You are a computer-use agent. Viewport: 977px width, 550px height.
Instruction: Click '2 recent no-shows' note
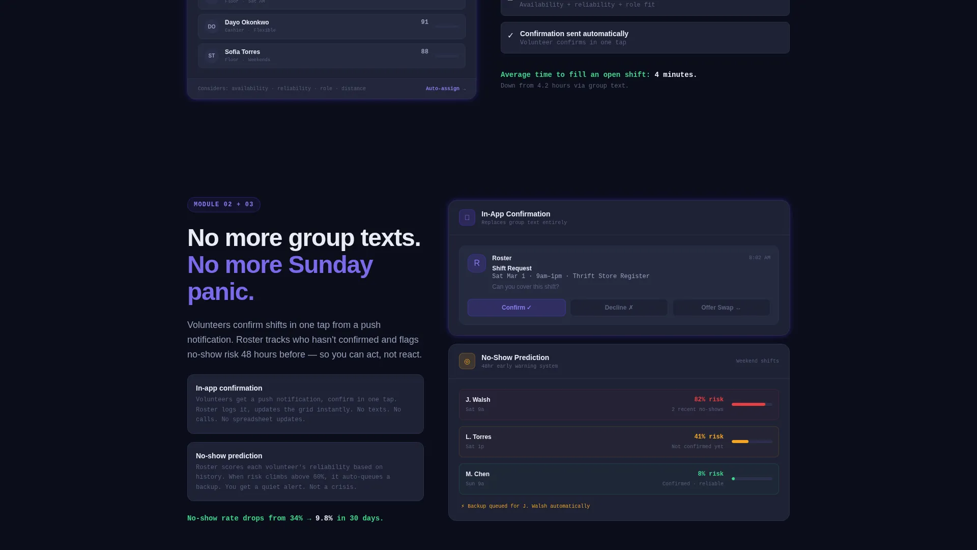[x=697, y=409]
